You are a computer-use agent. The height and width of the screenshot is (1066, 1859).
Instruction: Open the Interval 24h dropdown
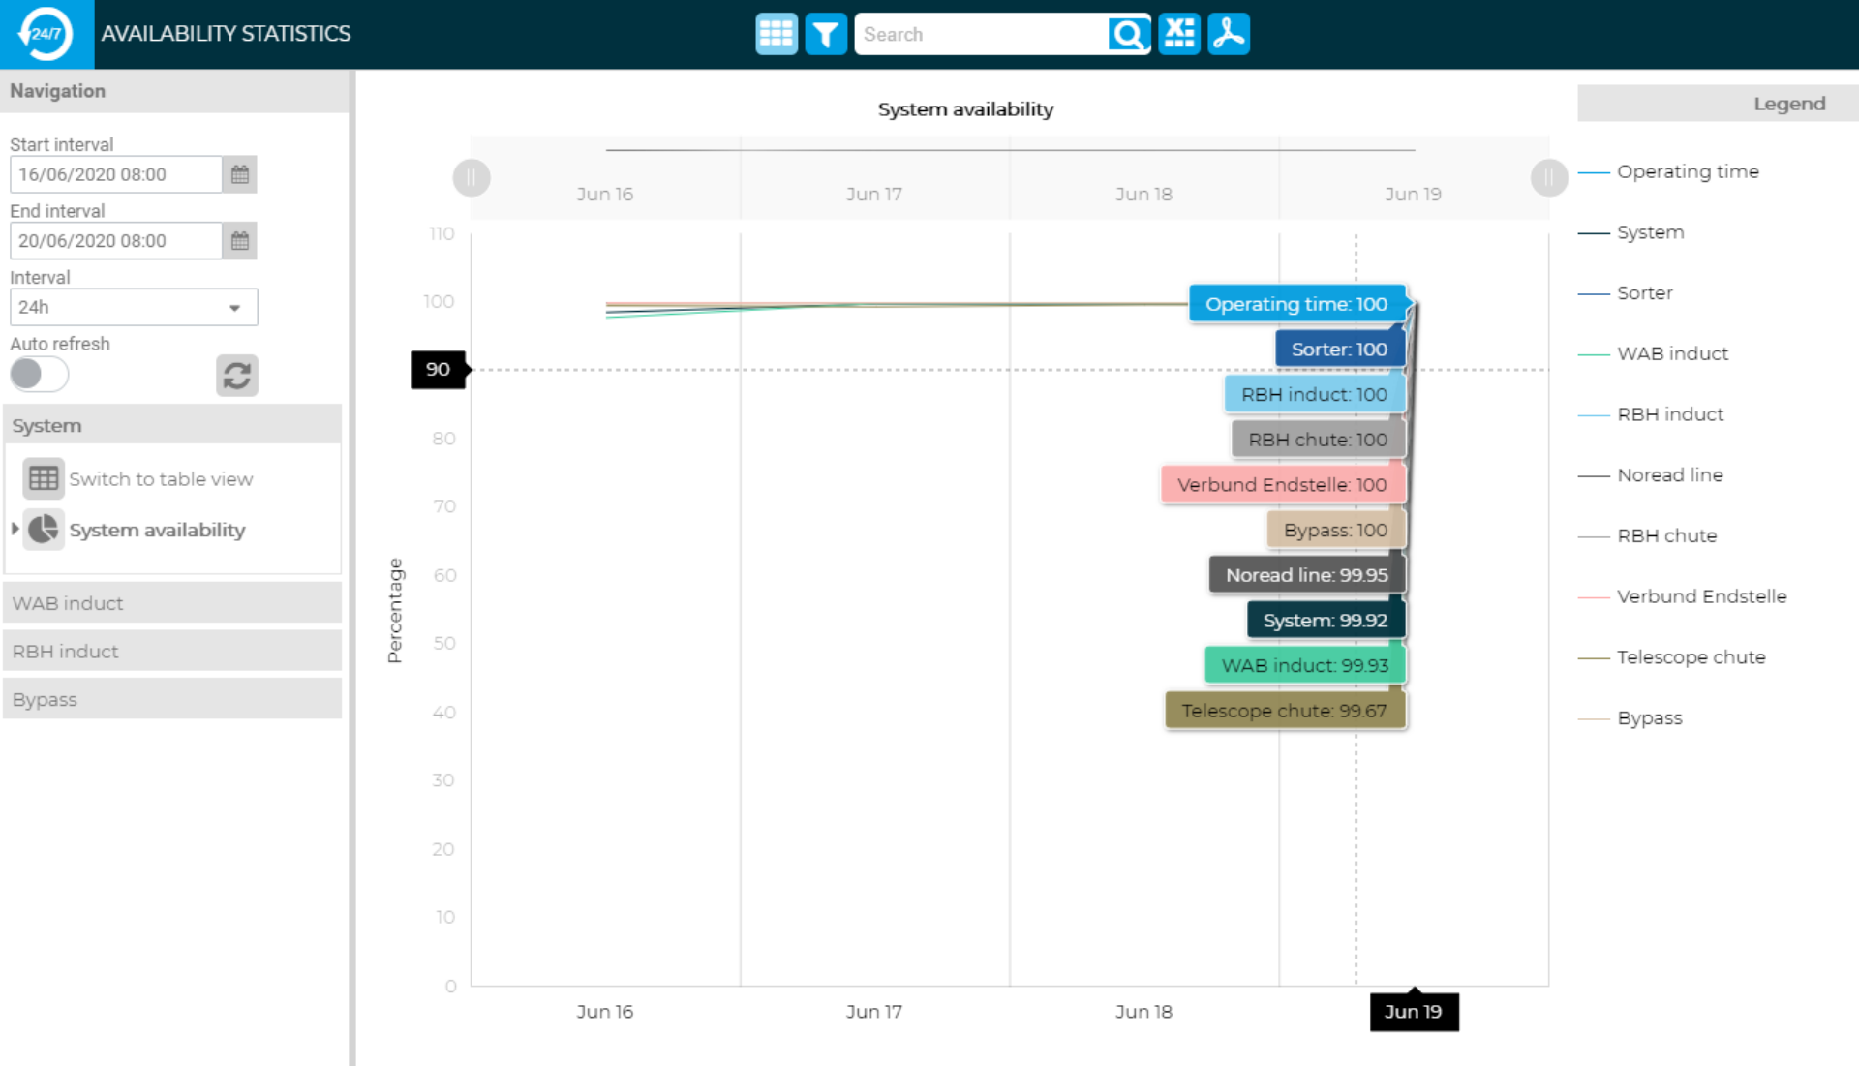(134, 307)
